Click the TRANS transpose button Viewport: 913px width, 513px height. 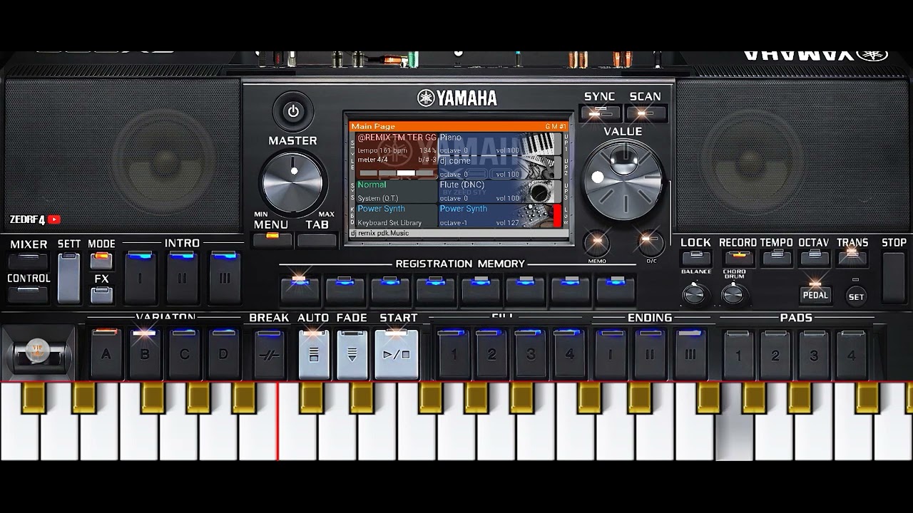[852, 257]
